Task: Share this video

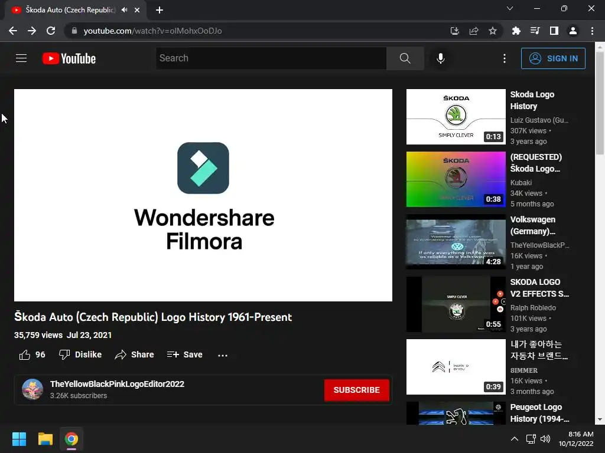Action: [134, 354]
